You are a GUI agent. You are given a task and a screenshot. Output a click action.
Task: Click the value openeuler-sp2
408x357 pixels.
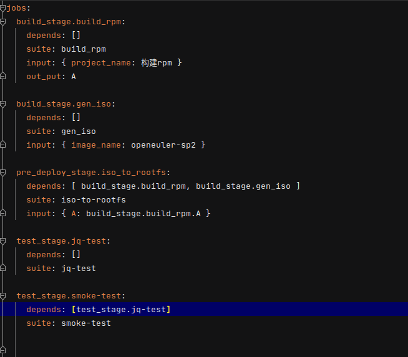pyautogui.click(x=163, y=145)
